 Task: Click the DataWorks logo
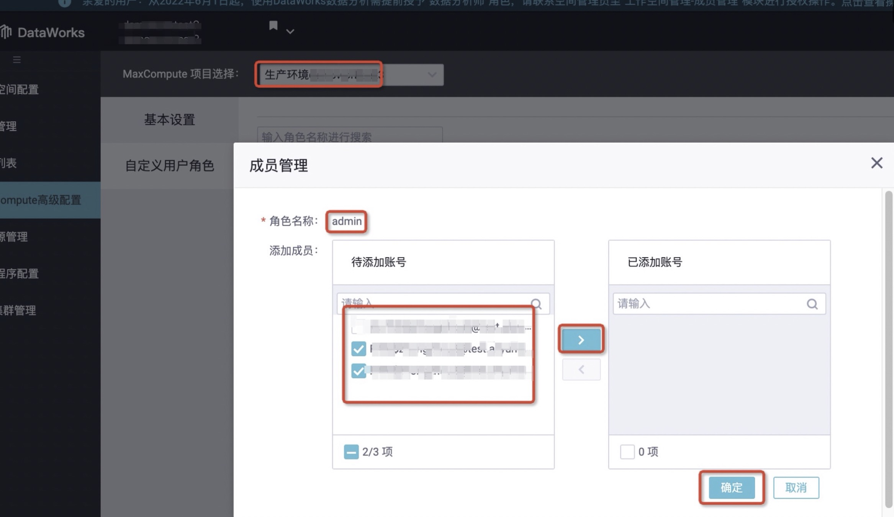click(42, 33)
